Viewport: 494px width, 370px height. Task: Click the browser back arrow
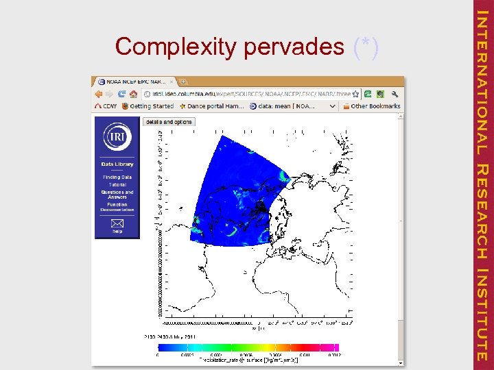click(99, 94)
